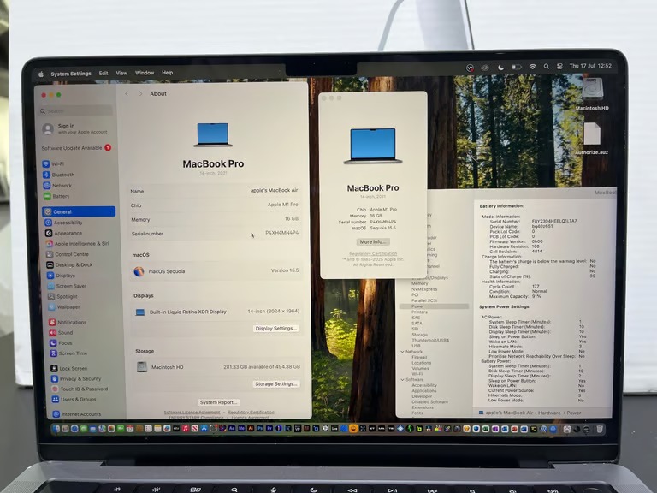
Task: Click the menu bar clock Thu 17 Jul
Action: coord(590,66)
